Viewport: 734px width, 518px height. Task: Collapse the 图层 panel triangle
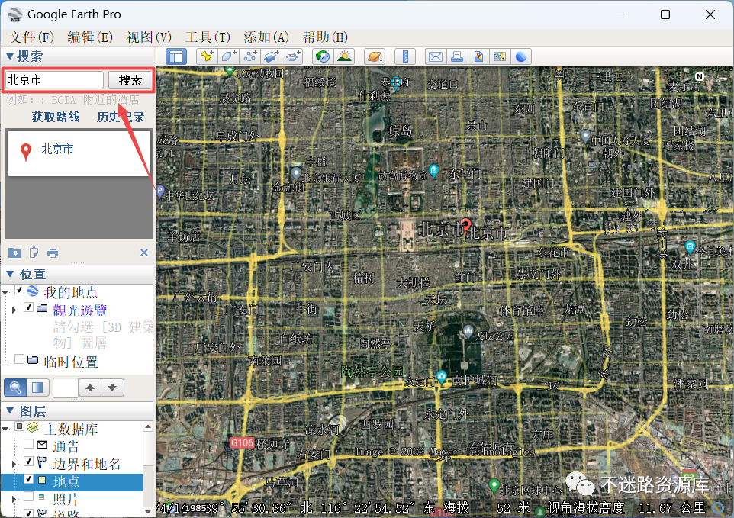pyautogui.click(x=9, y=411)
